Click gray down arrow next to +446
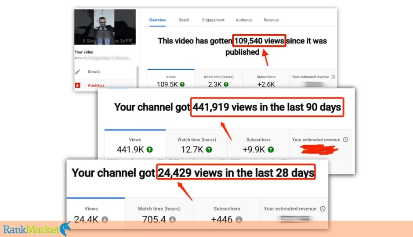The height and width of the screenshot is (237, 413). [239, 219]
